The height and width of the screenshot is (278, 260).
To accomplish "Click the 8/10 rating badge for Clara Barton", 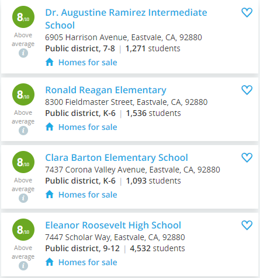I will (23, 162).
